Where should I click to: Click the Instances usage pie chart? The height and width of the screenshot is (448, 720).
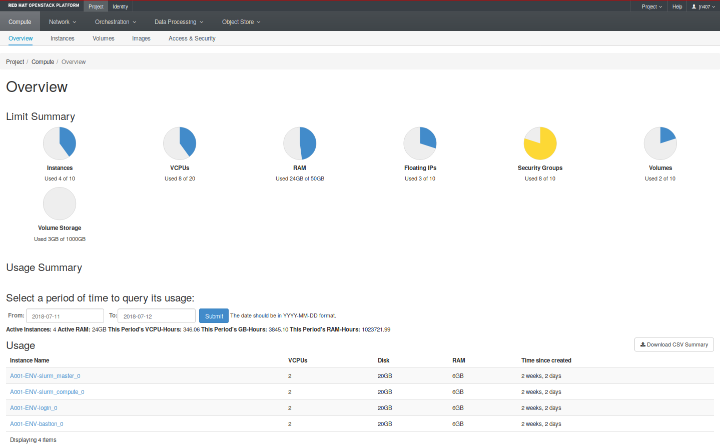tap(60, 143)
